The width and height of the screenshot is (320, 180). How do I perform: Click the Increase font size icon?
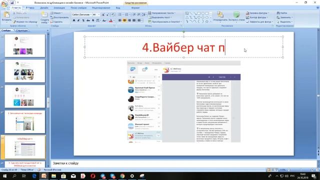point(103,14)
